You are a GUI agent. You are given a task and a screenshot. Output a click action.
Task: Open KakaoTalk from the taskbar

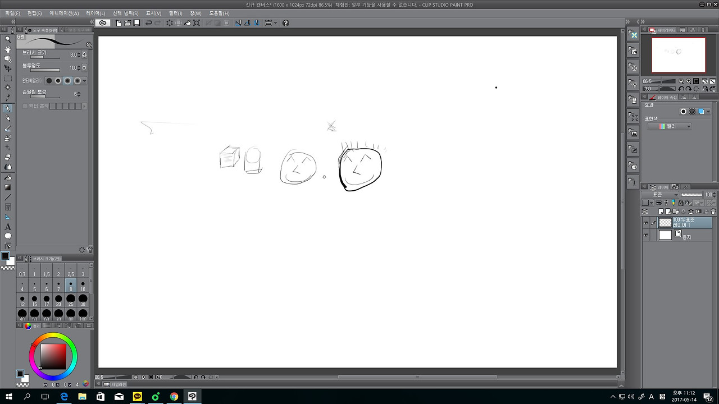coord(138,397)
